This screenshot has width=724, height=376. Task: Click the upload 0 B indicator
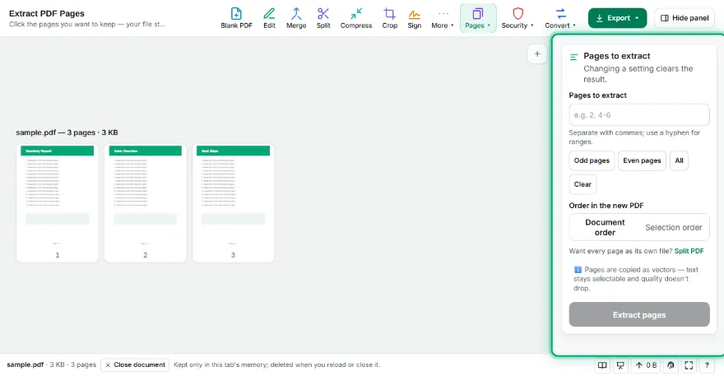click(x=646, y=365)
